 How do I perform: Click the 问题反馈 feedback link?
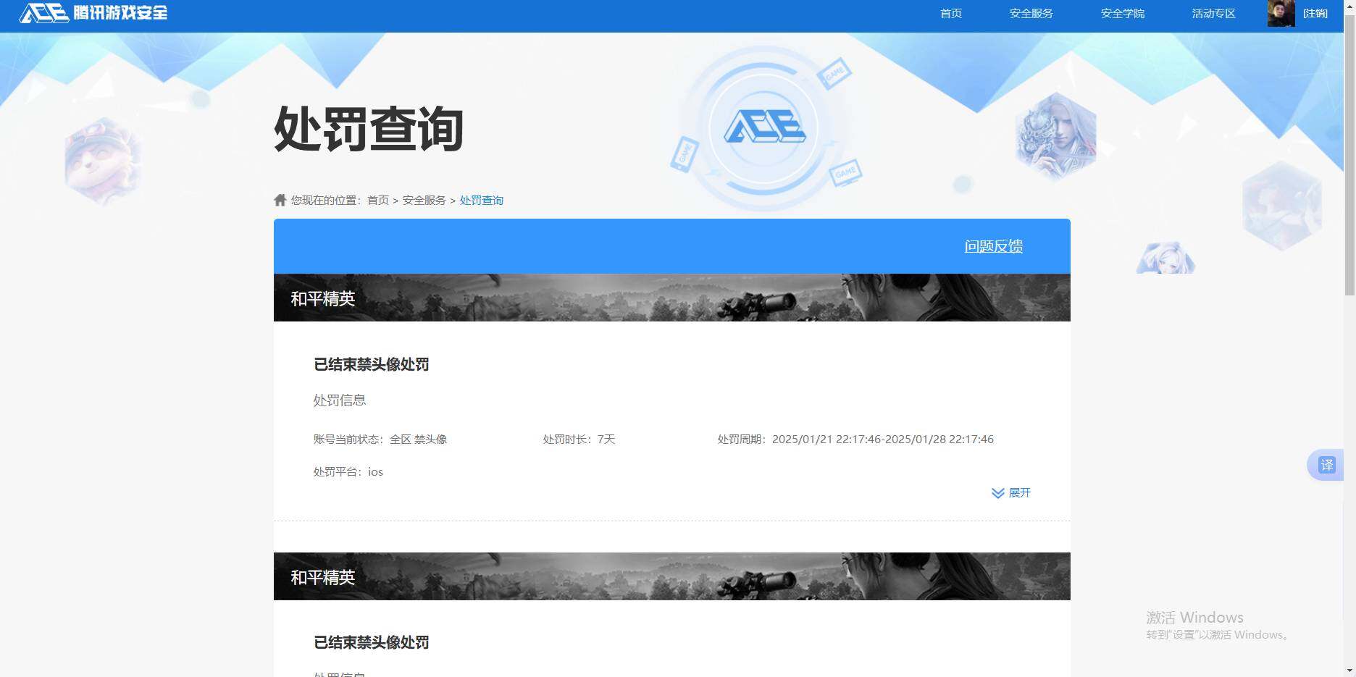[993, 246]
